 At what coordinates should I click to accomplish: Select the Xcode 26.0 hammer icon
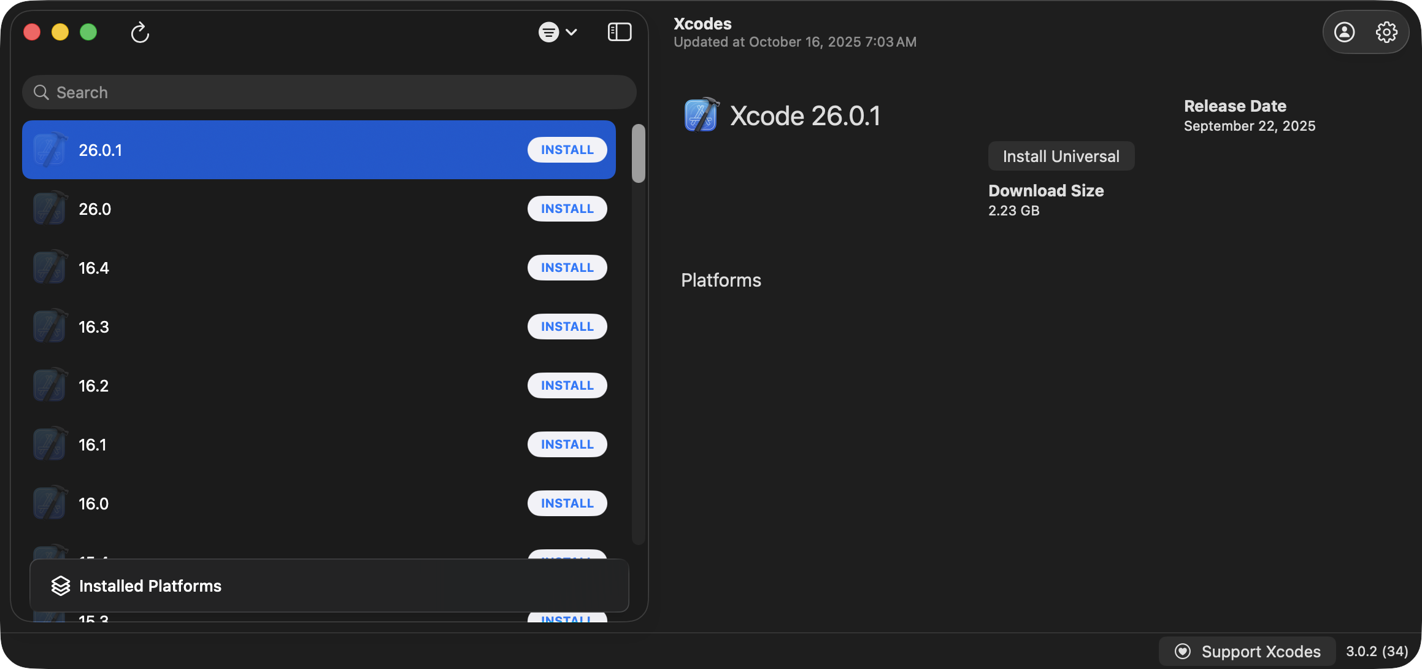pos(50,209)
